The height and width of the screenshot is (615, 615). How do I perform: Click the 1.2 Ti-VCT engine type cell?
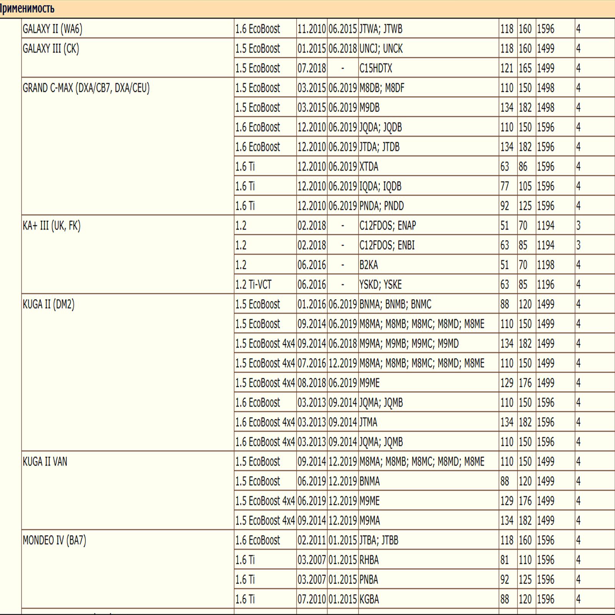[253, 285]
